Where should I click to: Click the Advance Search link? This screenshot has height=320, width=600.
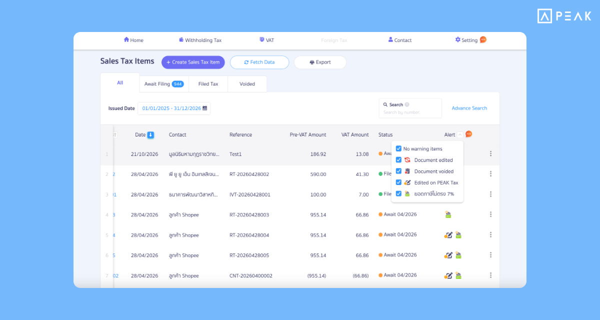(468, 108)
